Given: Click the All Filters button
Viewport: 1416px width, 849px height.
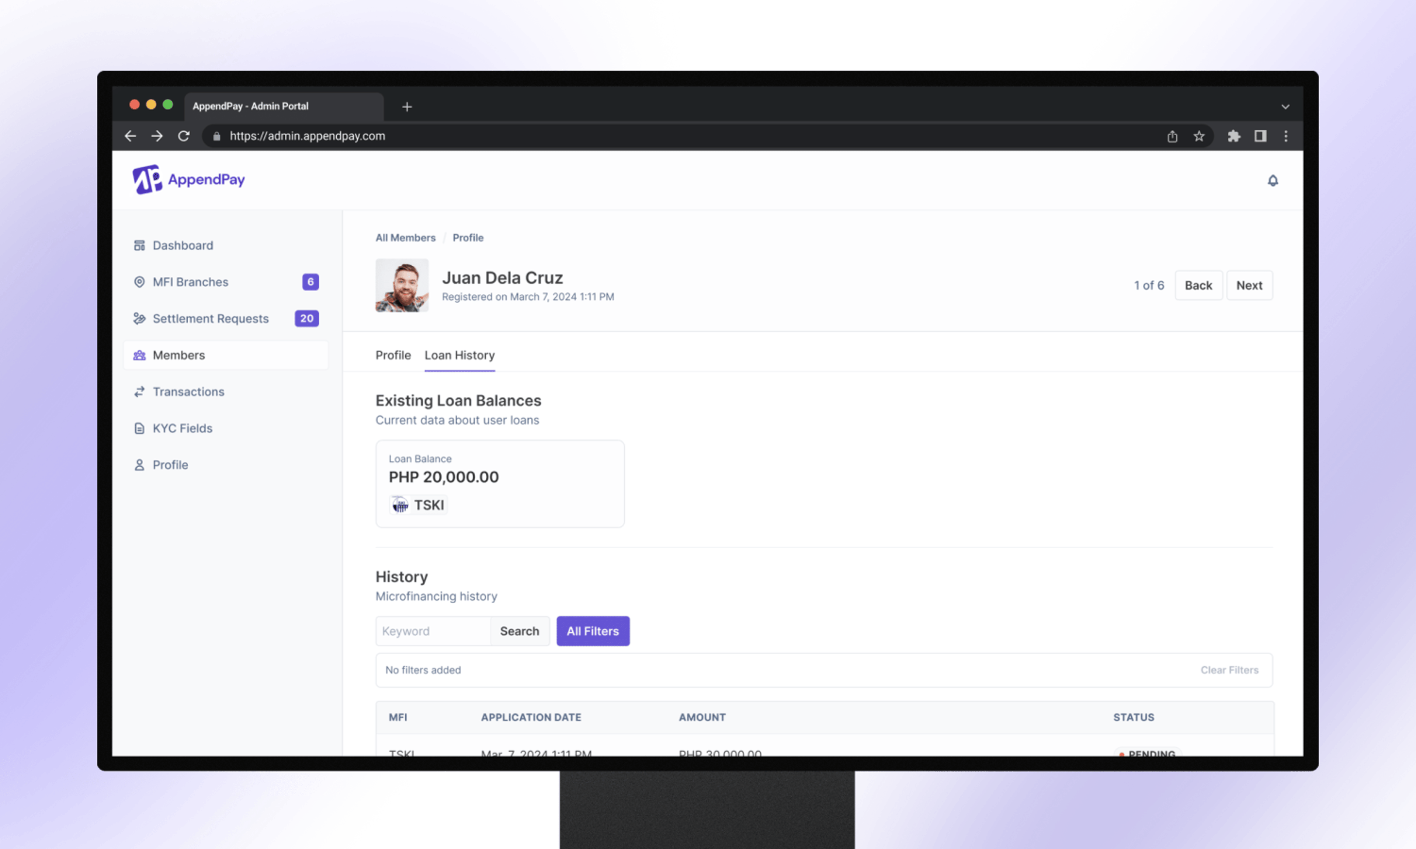Looking at the screenshot, I should [593, 631].
